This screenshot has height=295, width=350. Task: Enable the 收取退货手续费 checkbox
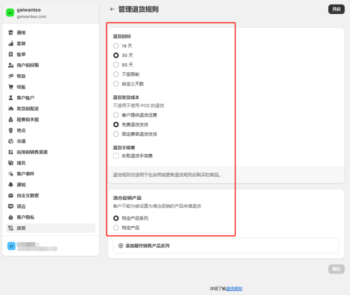click(116, 156)
